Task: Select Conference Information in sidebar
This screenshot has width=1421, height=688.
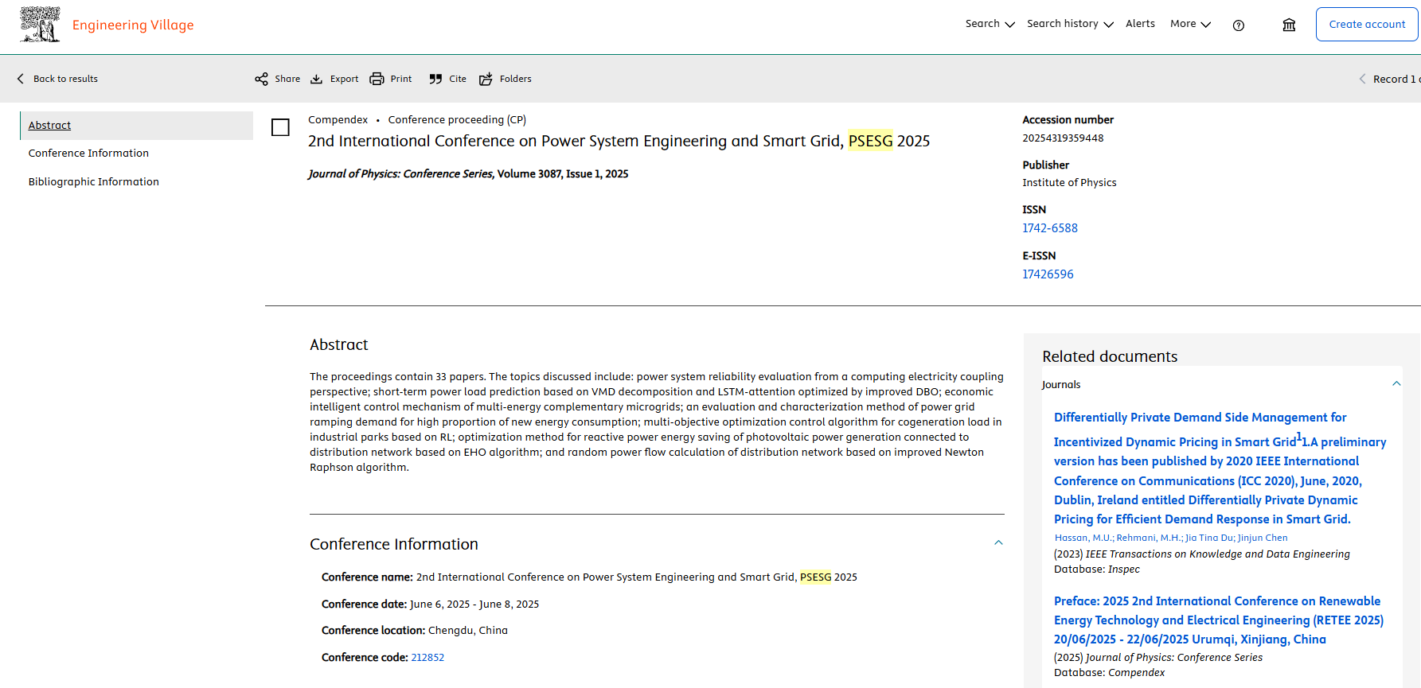Action: pyautogui.click(x=88, y=154)
